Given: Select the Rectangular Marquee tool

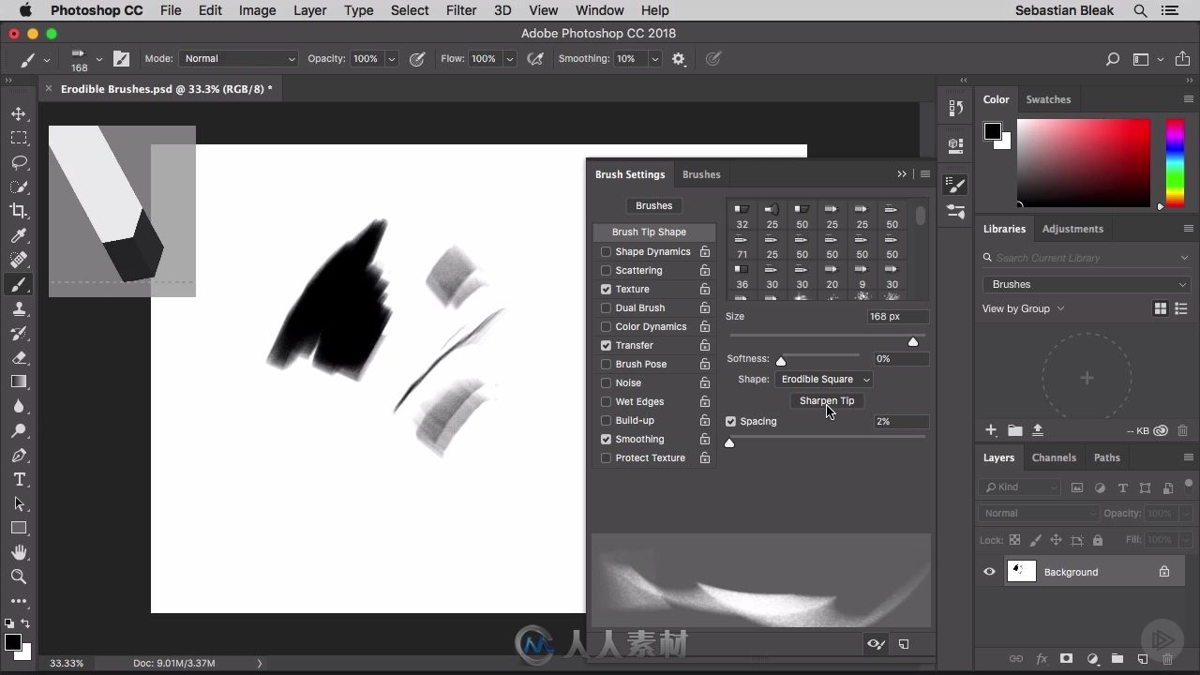Looking at the screenshot, I should pyautogui.click(x=19, y=138).
